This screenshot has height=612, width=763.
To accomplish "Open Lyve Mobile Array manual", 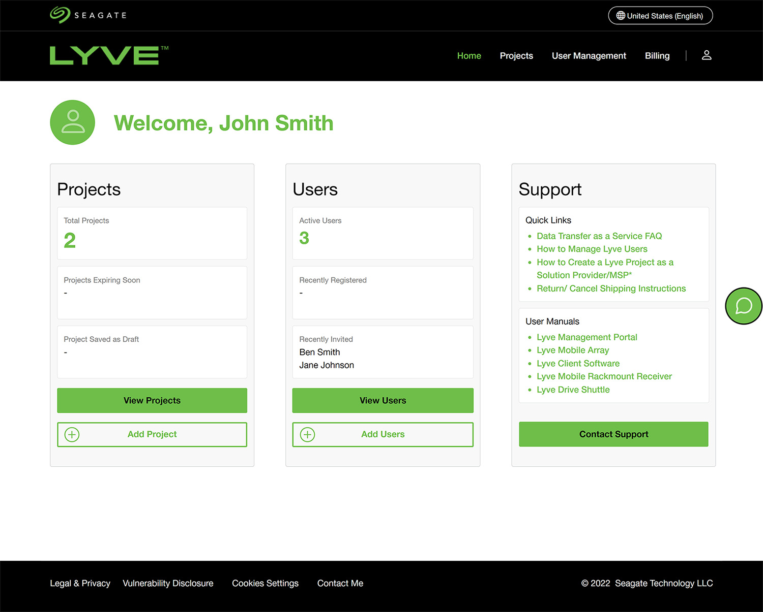I will [x=573, y=350].
